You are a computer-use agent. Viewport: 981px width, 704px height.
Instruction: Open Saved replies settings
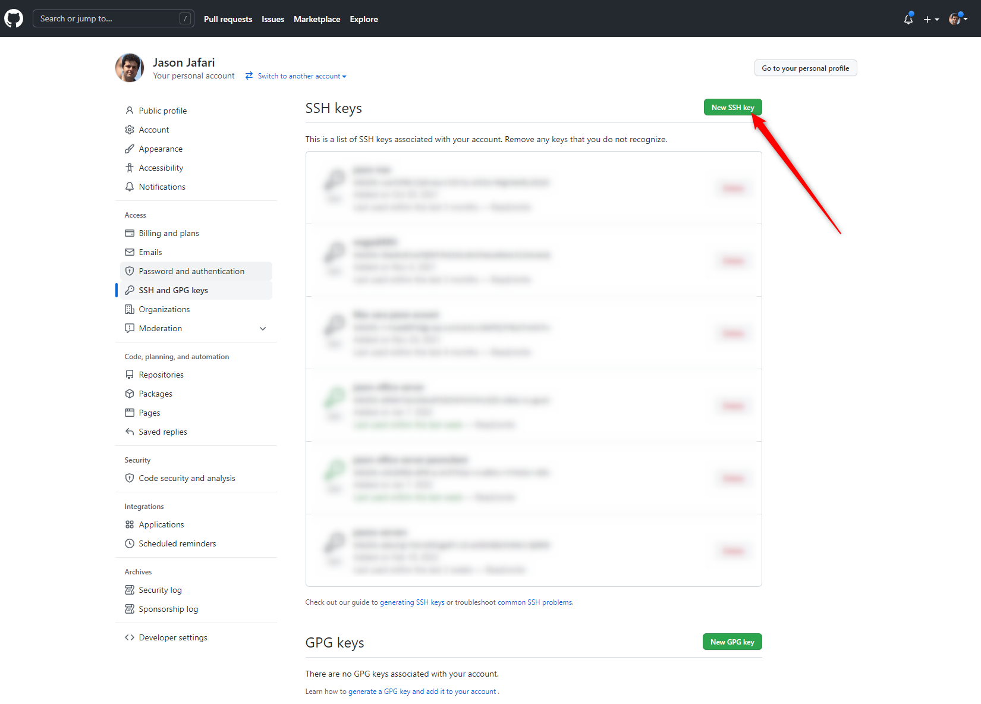click(x=196, y=432)
